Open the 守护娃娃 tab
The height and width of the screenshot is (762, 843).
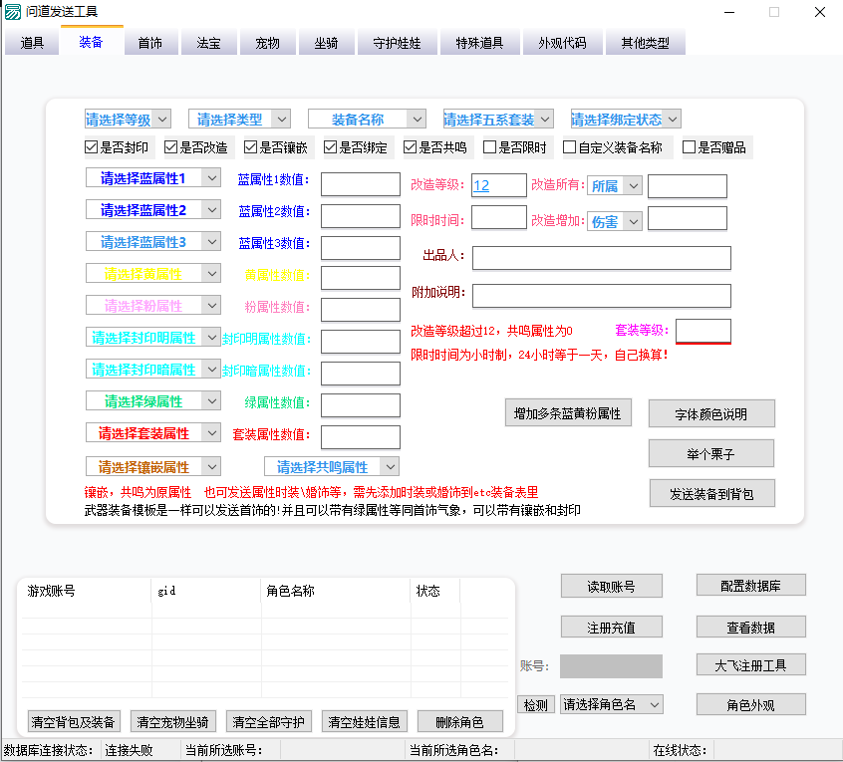pyautogui.click(x=397, y=43)
